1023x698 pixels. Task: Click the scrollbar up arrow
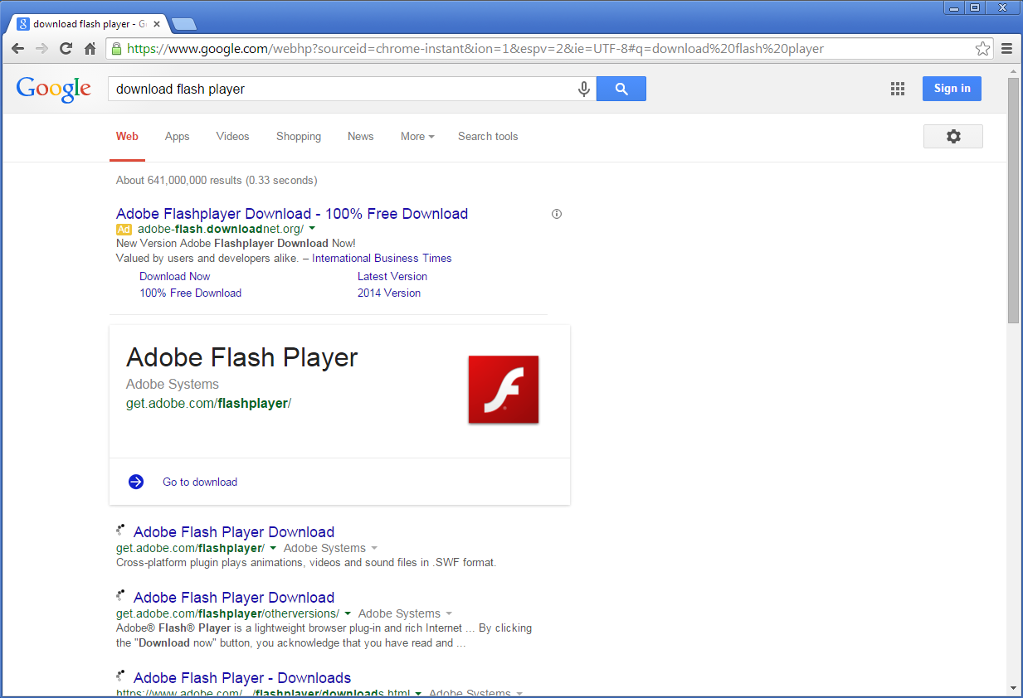(x=1013, y=73)
